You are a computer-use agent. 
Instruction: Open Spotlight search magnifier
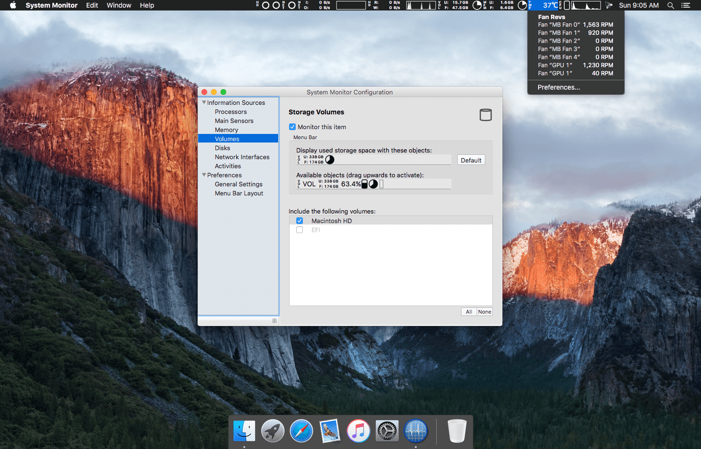coord(671,5)
